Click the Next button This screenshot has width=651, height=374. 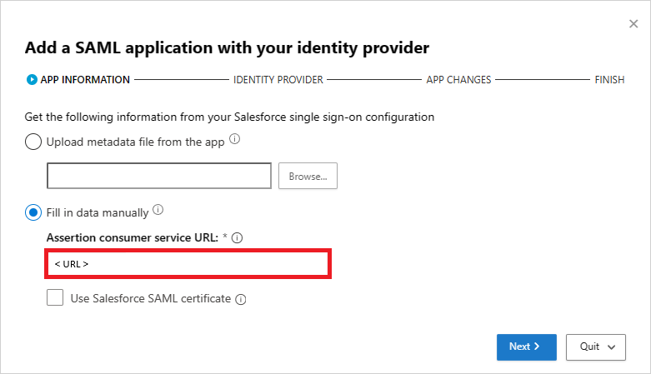pos(526,347)
